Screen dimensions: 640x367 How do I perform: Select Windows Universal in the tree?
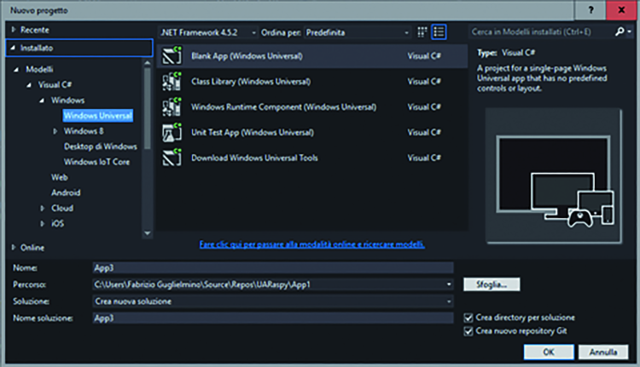(98, 116)
